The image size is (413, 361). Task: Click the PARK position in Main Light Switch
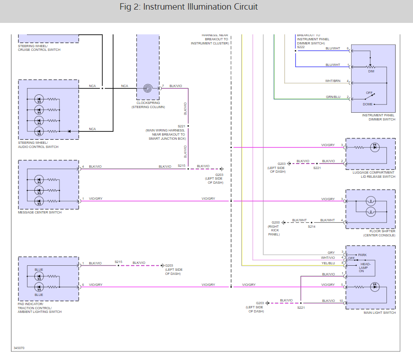click(362, 255)
